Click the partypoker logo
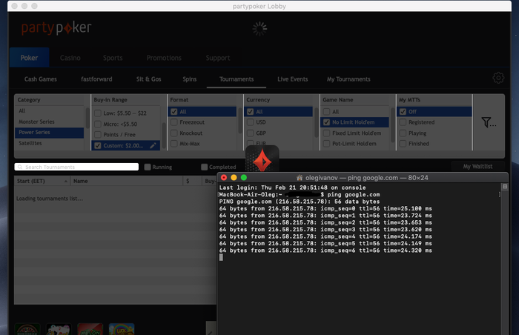The image size is (519, 335). click(56, 28)
